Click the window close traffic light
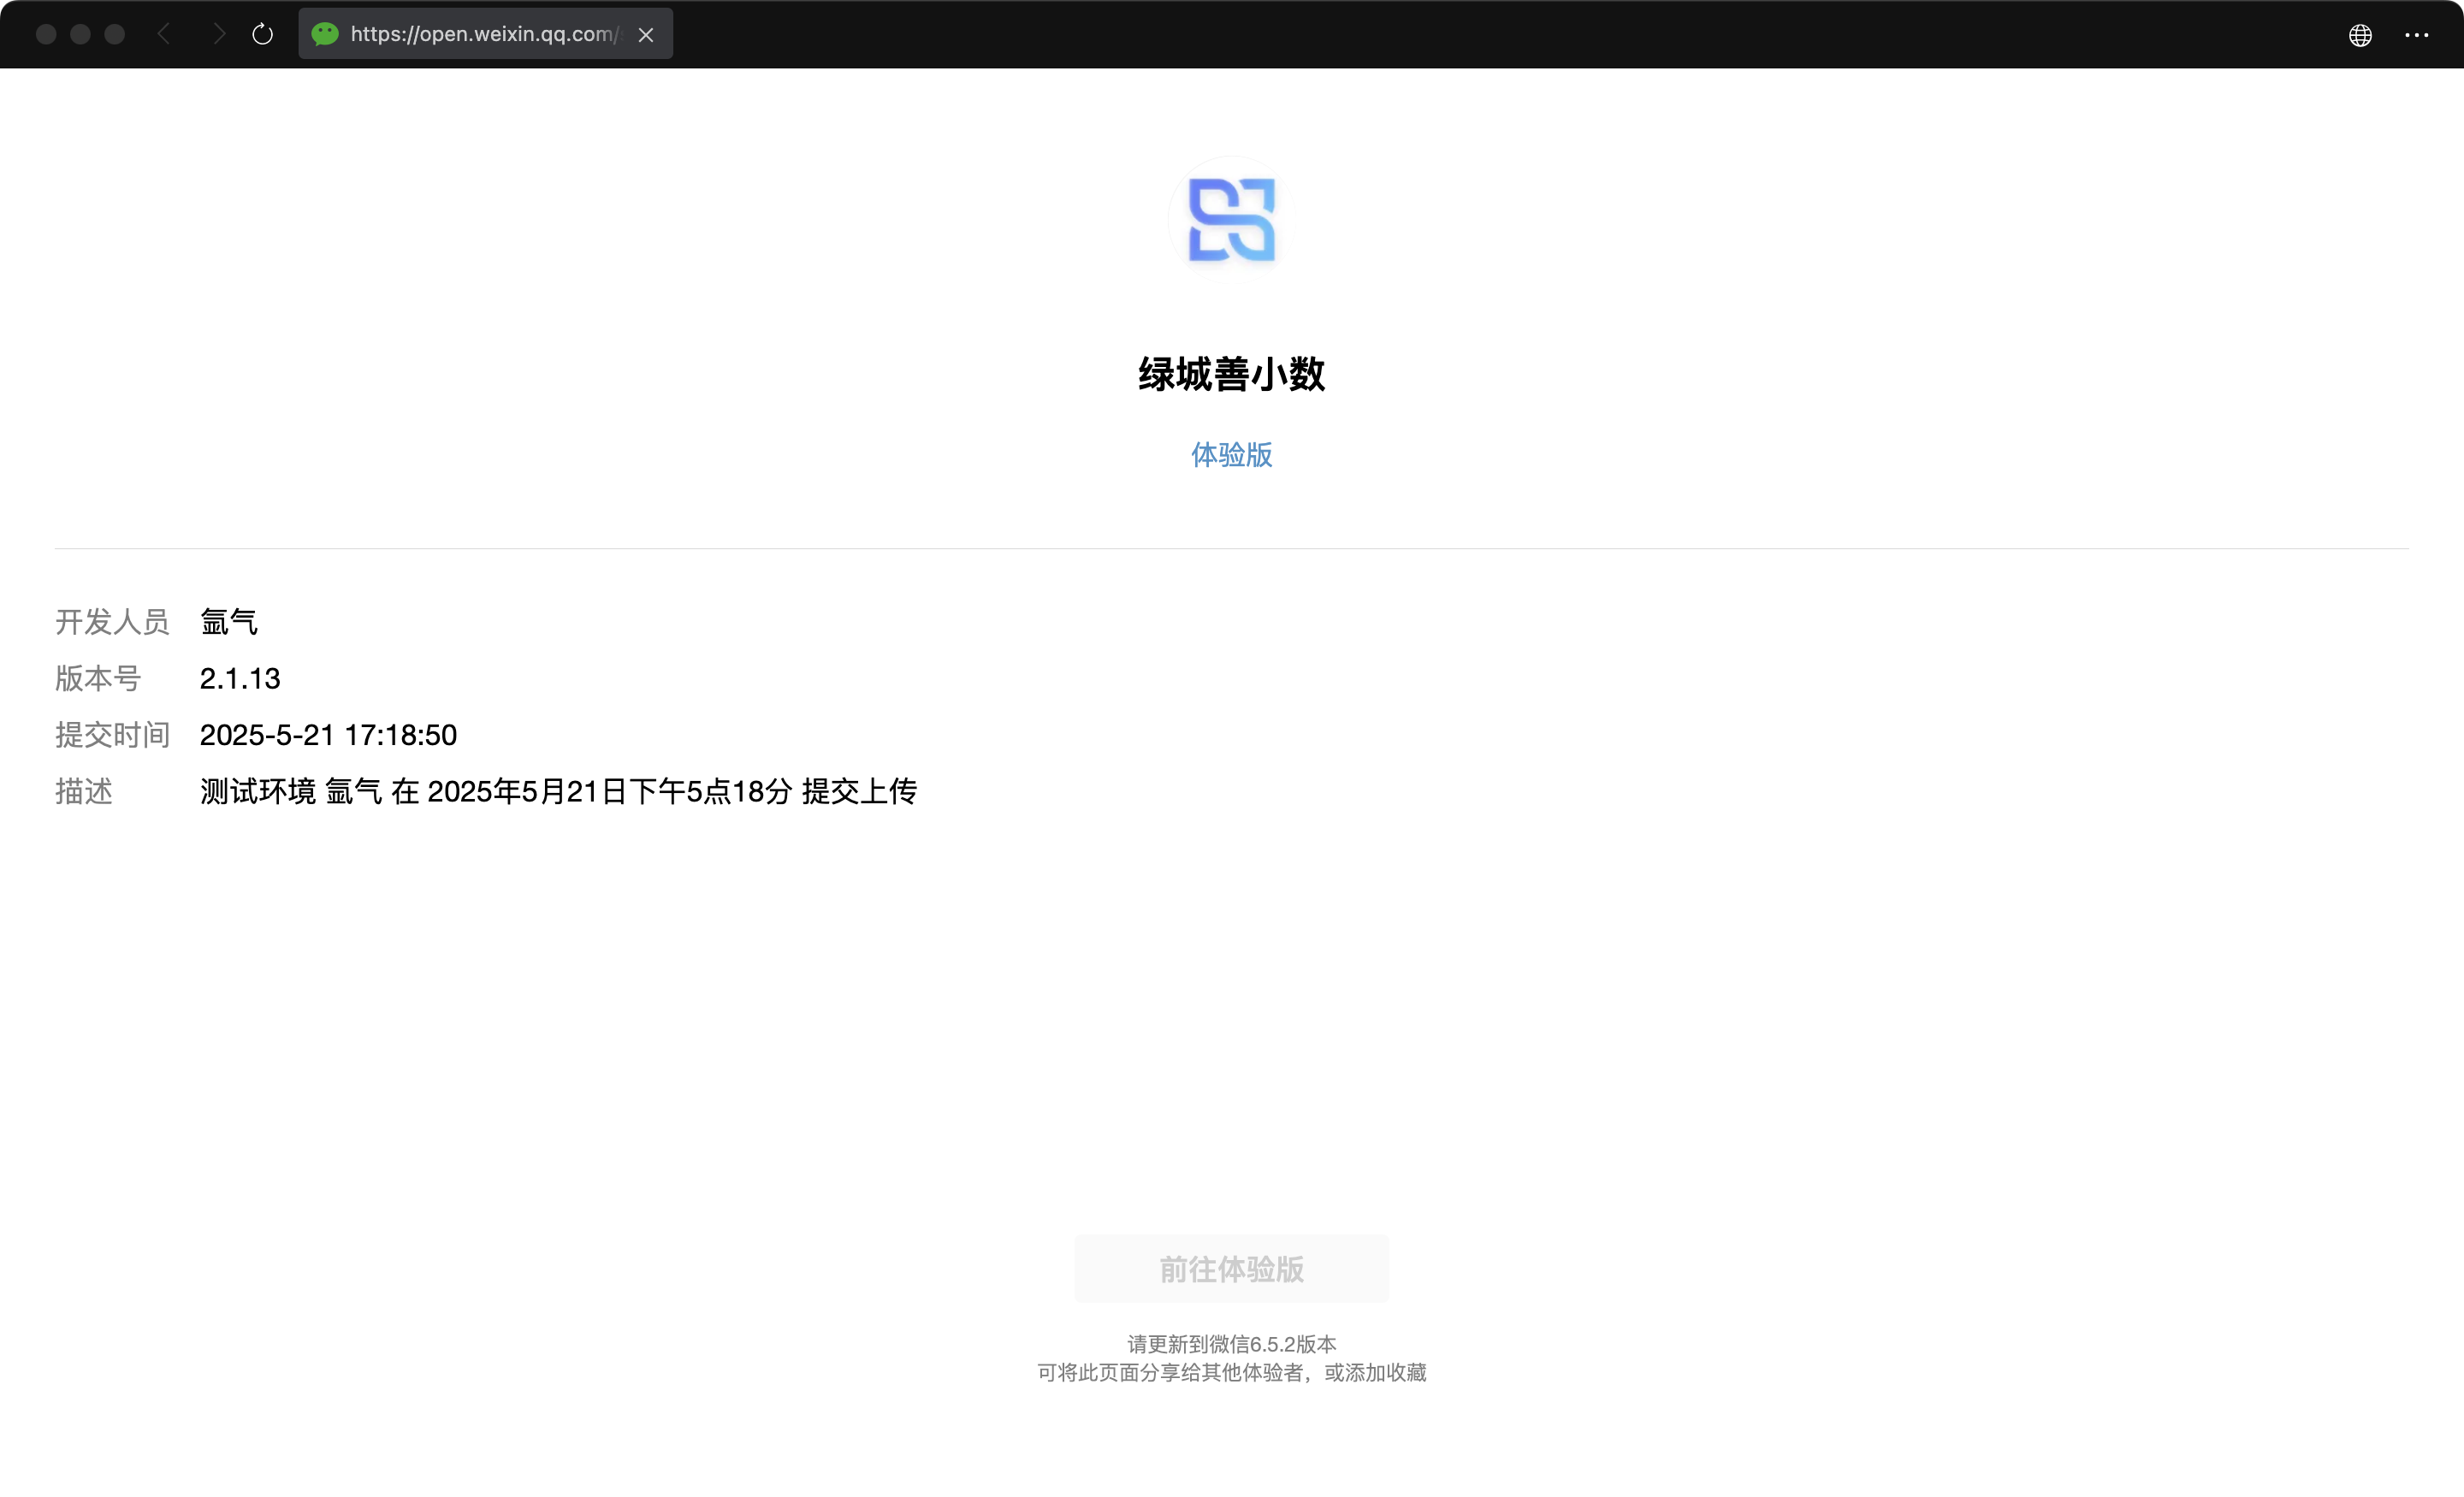2464x1497 pixels. pyautogui.click(x=46, y=34)
